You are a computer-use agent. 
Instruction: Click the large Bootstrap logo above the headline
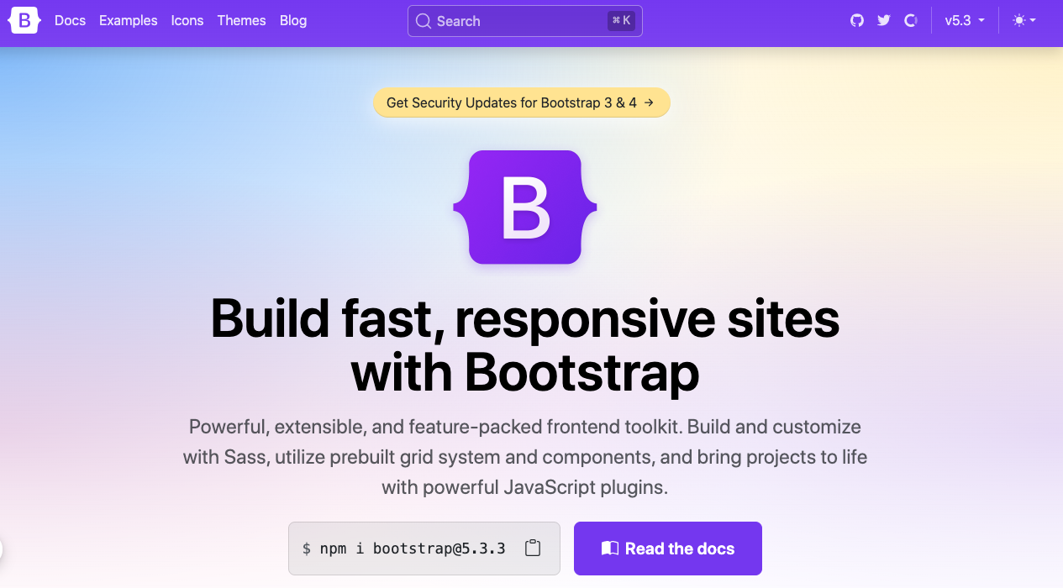tap(524, 207)
